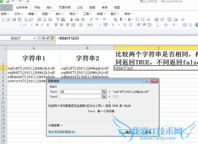Switch to the 页面布局 ribbon tab
Screen dimensions: 198x144
click(65, 7)
